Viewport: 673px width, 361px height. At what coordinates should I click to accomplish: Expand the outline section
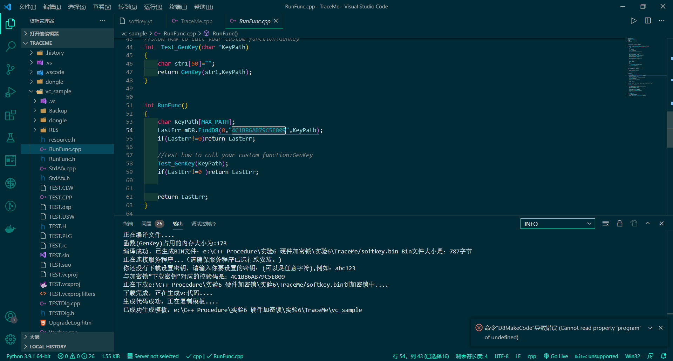[67, 337]
